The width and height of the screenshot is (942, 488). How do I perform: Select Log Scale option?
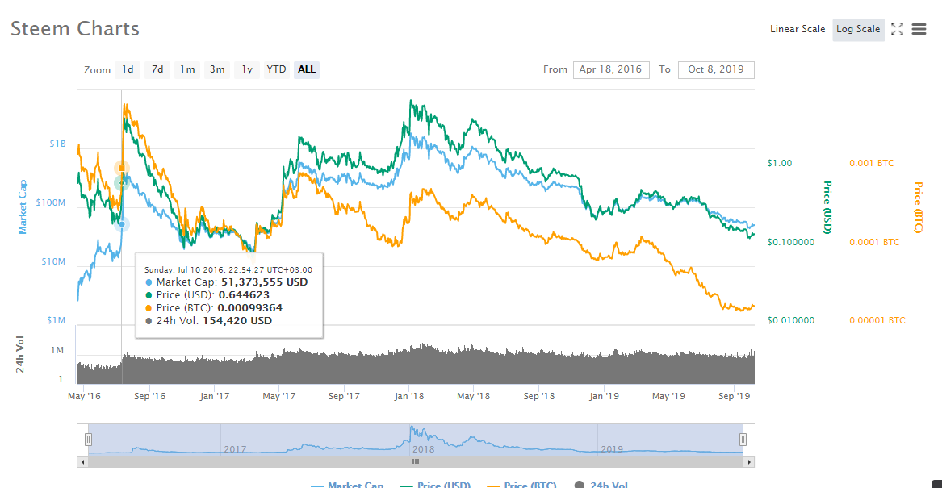857,29
